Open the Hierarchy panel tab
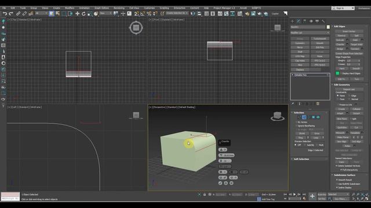The image size is (371, 208). click(305, 21)
